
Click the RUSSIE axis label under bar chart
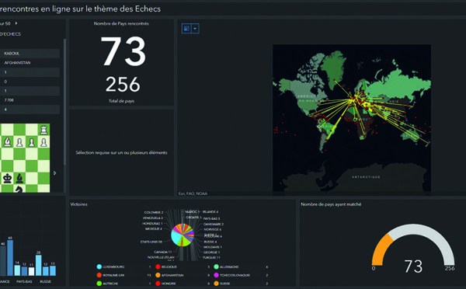point(46,281)
